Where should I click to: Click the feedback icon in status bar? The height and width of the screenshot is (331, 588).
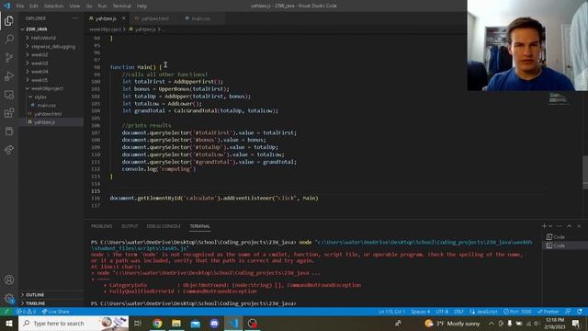point(568,312)
